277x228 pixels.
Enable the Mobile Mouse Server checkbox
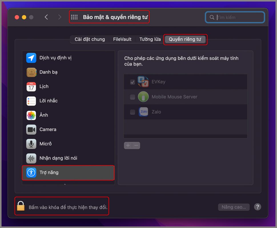(x=133, y=97)
